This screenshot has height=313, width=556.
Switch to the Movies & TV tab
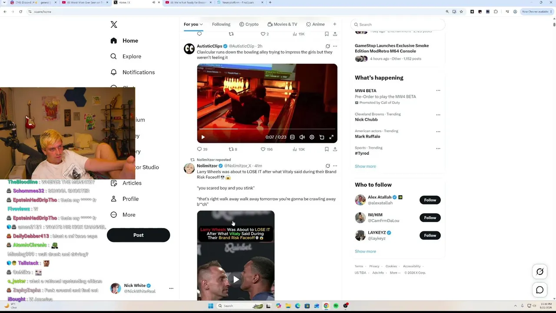coord(282,24)
